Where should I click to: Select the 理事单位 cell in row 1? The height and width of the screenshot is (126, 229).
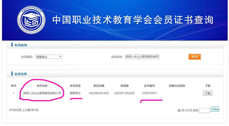[x=75, y=93]
